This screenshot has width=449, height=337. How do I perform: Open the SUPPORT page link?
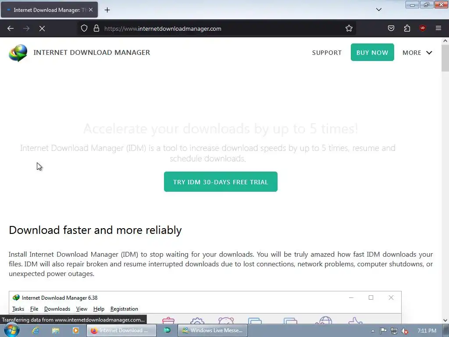pos(327,53)
